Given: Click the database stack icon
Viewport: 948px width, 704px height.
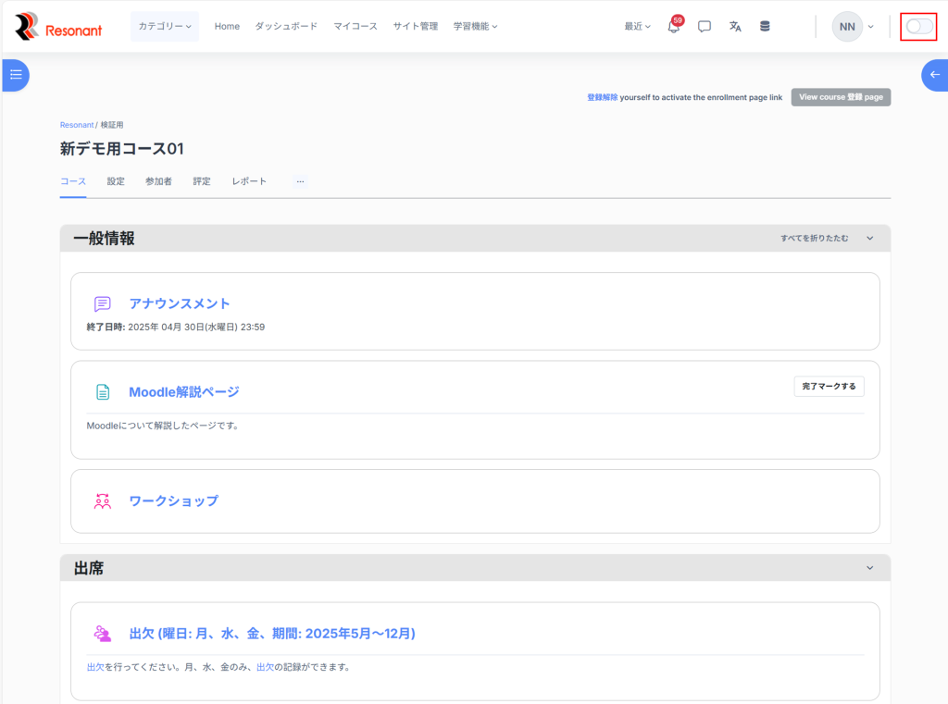Looking at the screenshot, I should tap(765, 27).
